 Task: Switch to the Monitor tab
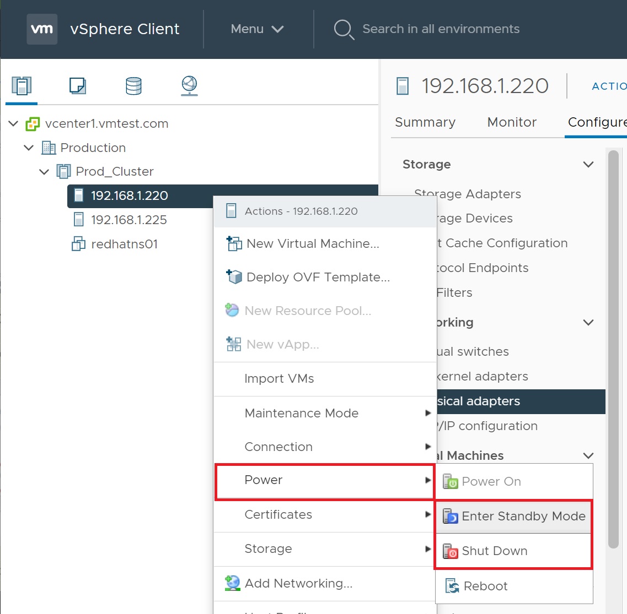pyautogui.click(x=512, y=122)
